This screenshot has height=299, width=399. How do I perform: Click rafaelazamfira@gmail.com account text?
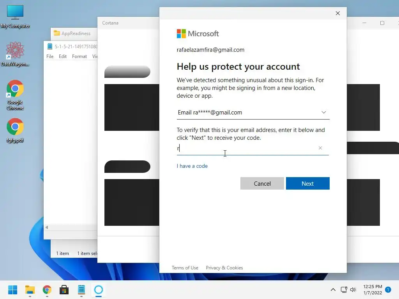[210, 50]
